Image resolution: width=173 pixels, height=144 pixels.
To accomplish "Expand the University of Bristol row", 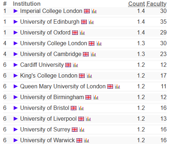I will pos(16,108).
